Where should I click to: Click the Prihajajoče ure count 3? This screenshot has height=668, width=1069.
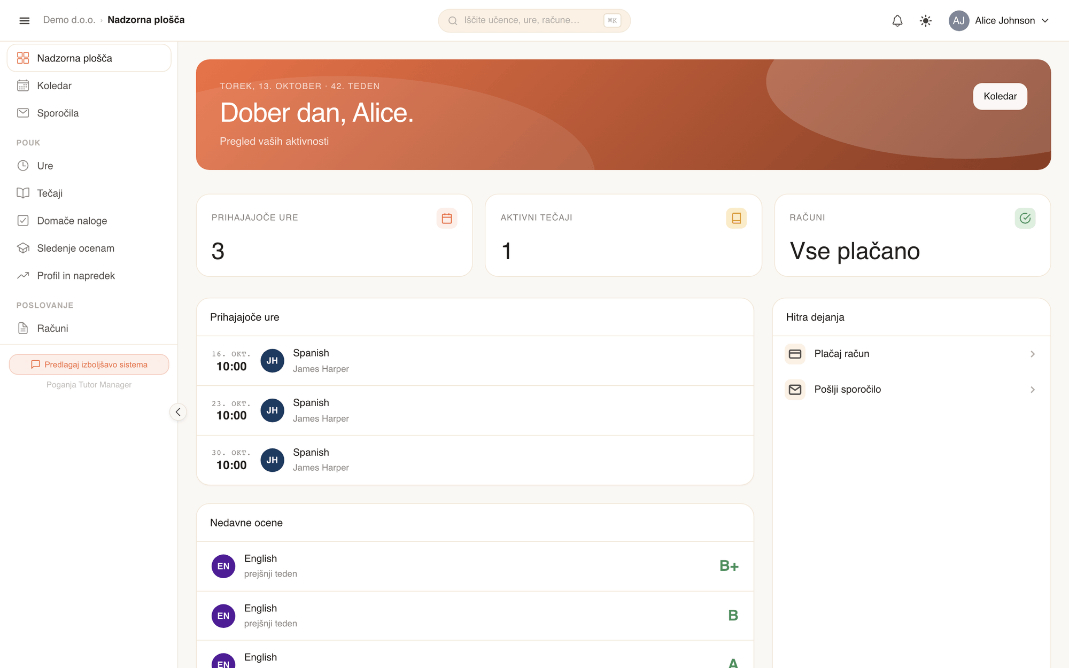pos(218,251)
